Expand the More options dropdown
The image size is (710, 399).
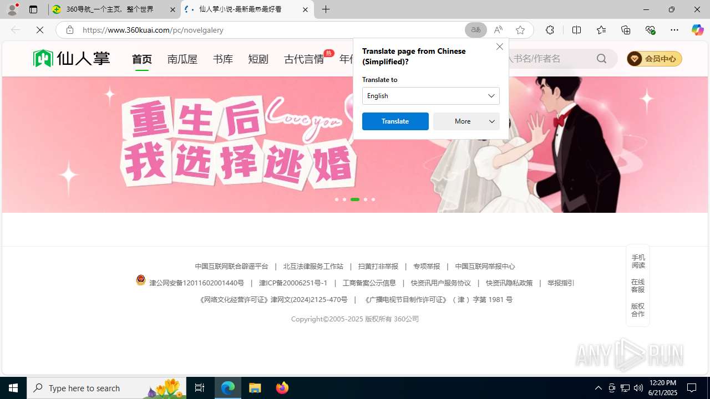466,121
